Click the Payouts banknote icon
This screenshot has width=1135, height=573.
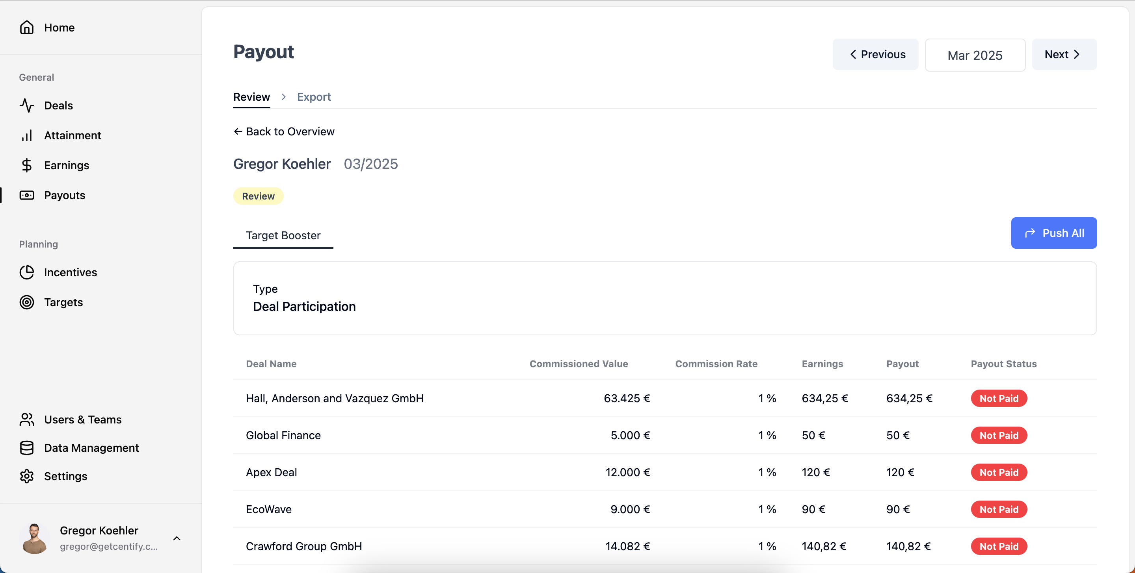click(26, 195)
